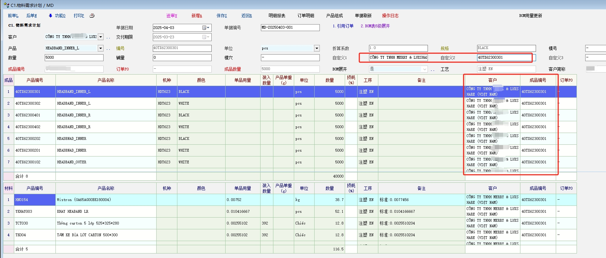Expand the 客户 customer dropdown
This screenshot has height=258, width=606.
point(100,37)
